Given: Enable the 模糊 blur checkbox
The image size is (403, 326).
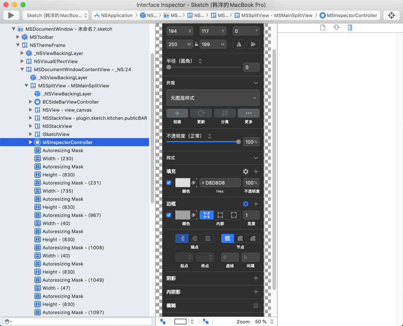Looking at the screenshot, I should tap(256, 306).
